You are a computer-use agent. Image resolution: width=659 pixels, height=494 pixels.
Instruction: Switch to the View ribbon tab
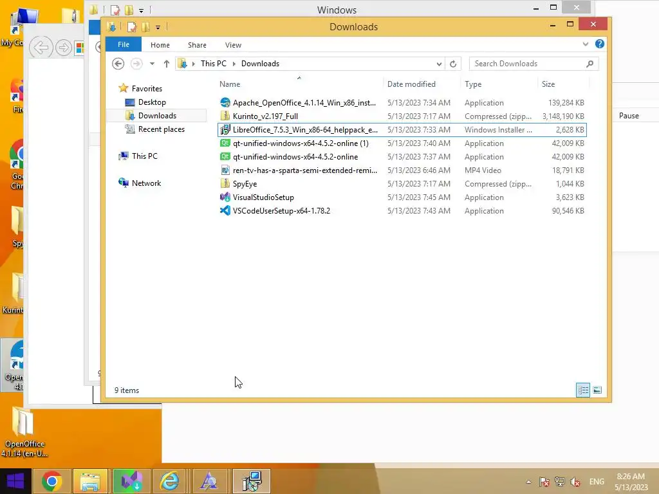click(233, 45)
